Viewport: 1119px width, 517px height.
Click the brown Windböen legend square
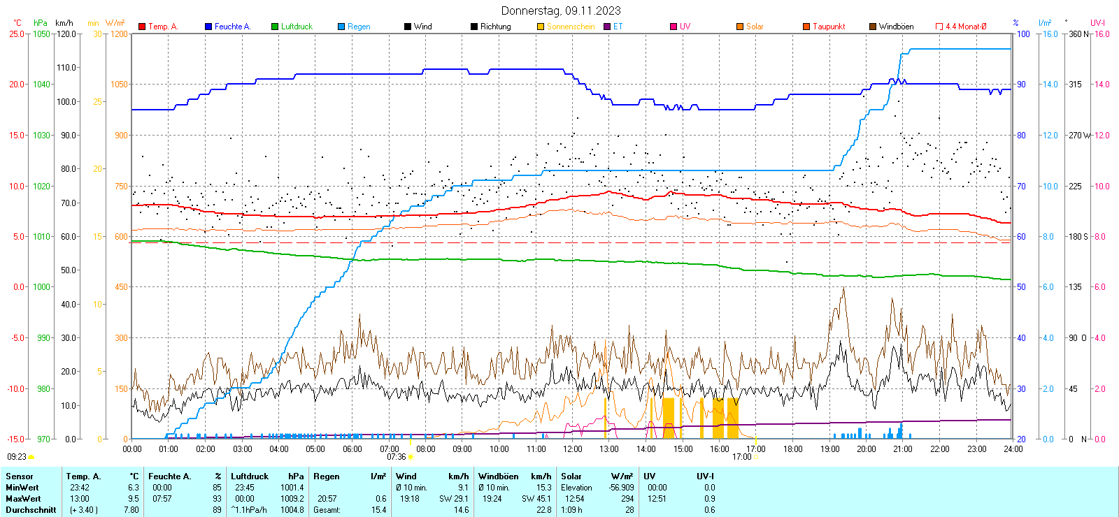click(x=873, y=27)
